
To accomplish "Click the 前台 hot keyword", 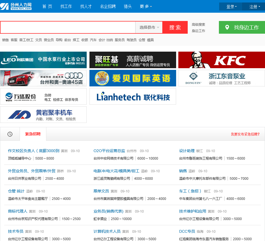I will 68,40.
